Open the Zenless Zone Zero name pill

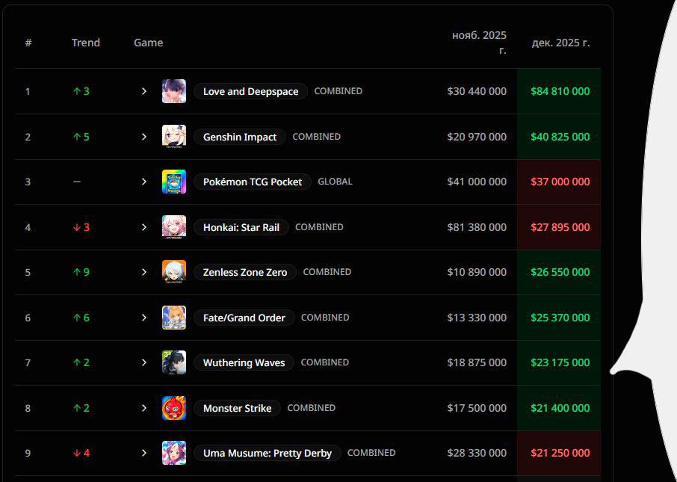tap(245, 272)
